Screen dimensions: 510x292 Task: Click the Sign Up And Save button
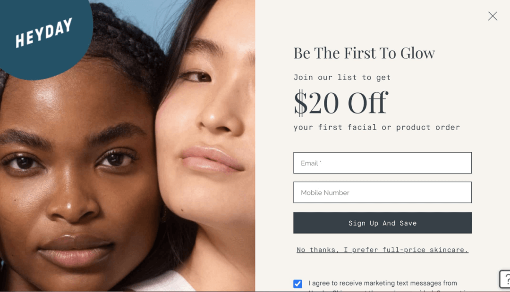coord(382,223)
